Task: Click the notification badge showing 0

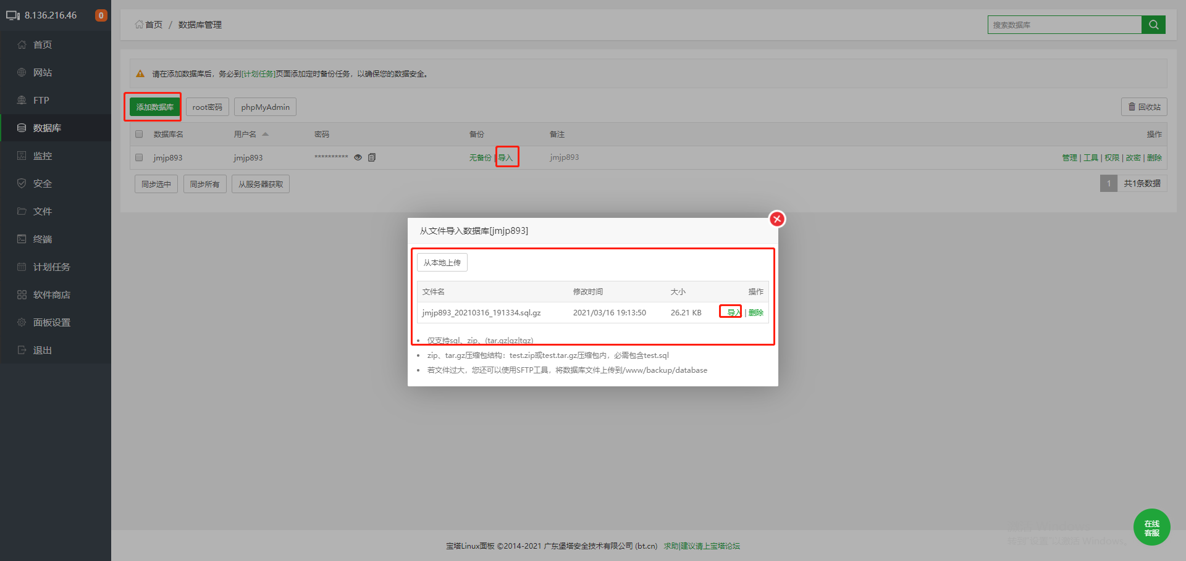Action: [x=101, y=15]
